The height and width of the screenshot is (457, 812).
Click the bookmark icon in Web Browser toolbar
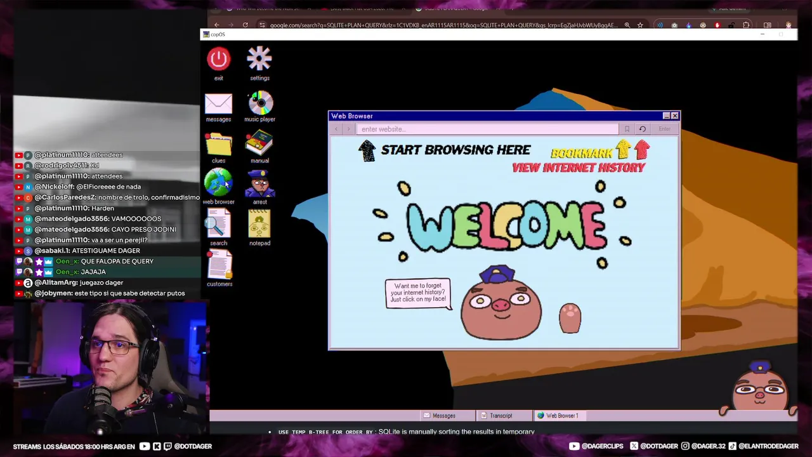click(627, 129)
